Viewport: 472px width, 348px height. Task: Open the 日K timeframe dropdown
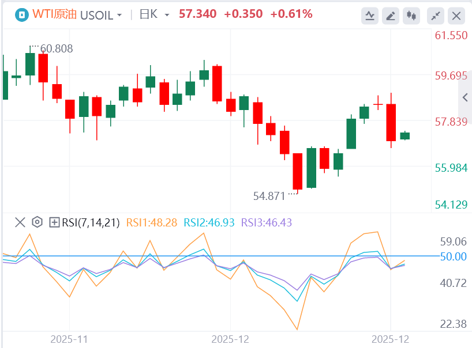pyautogui.click(x=155, y=14)
